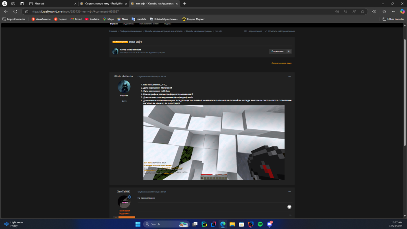Click XenTai4IK's post avatar
Image resolution: width=407 pixels, height=229 pixels.
[124, 201]
